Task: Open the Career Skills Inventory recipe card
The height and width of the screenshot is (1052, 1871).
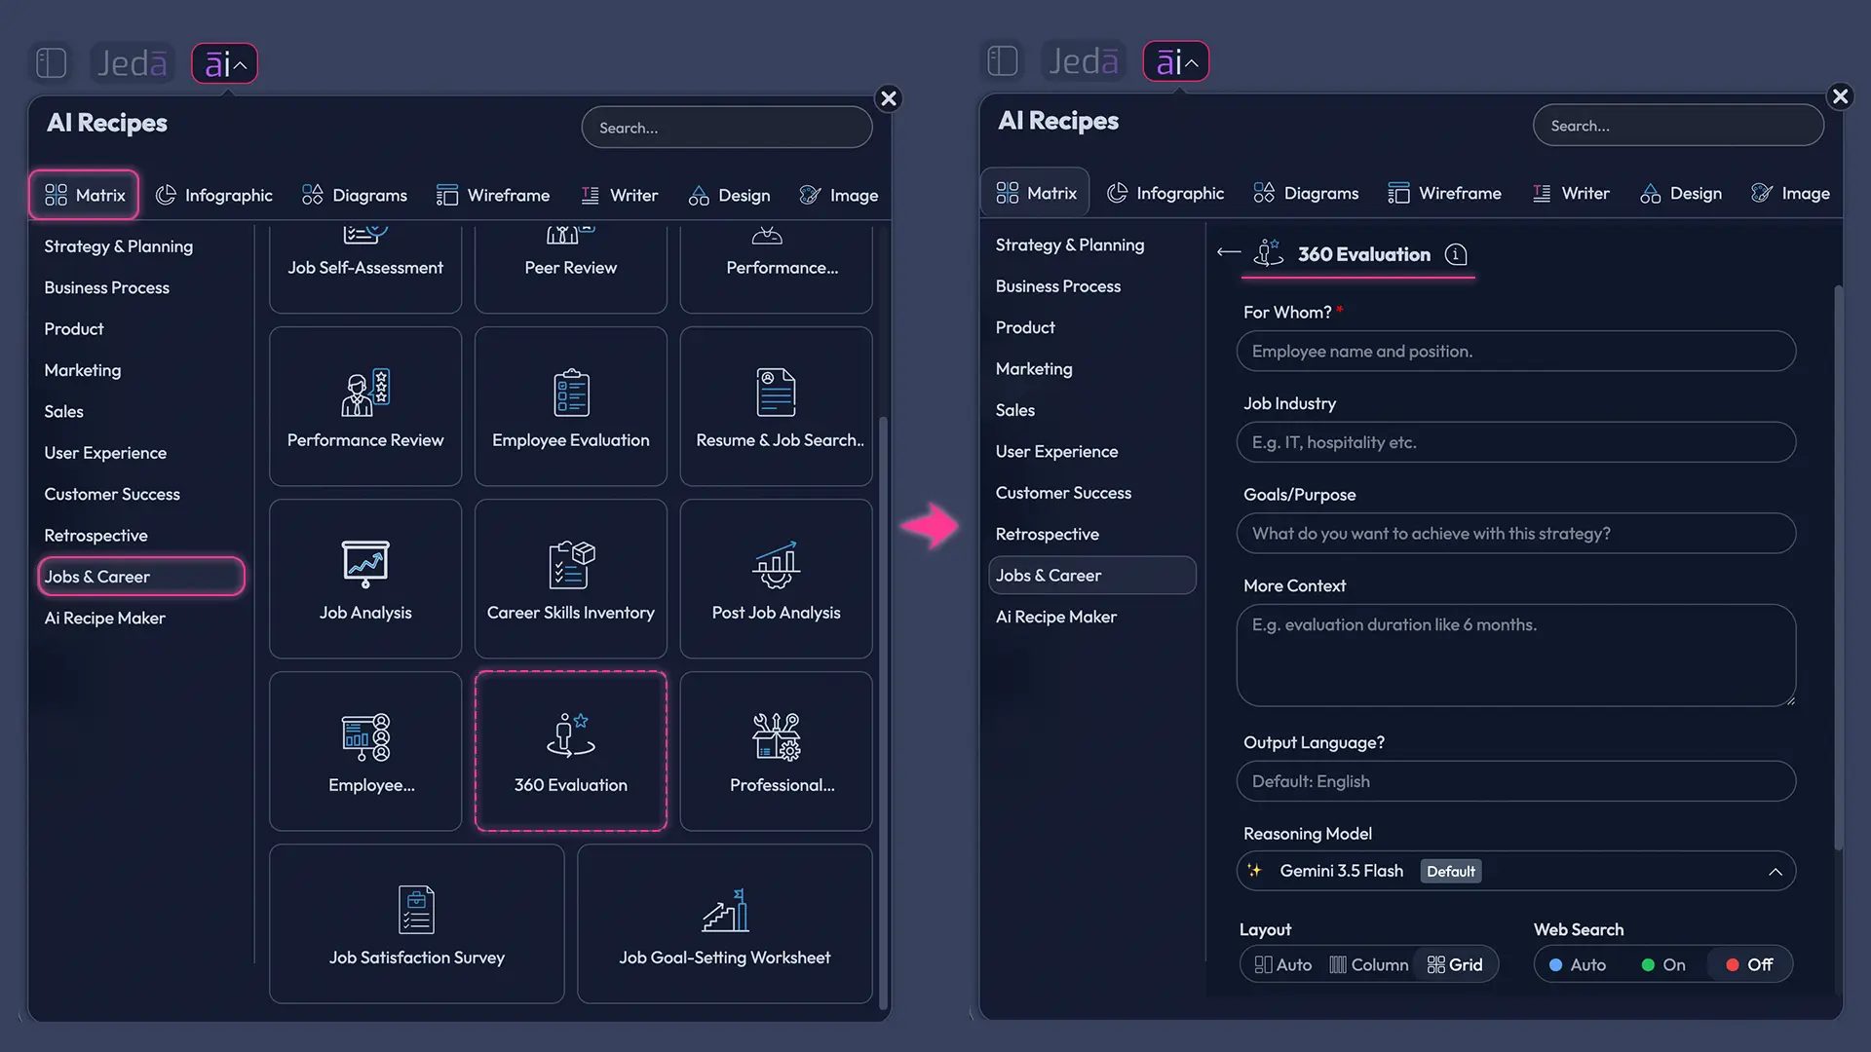Action: [x=571, y=579]
